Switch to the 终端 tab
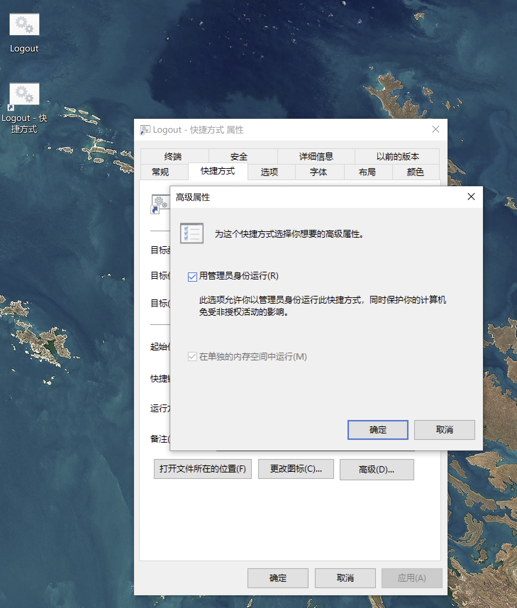This screenshot has height=608, width=517. (x=173, y=156)
